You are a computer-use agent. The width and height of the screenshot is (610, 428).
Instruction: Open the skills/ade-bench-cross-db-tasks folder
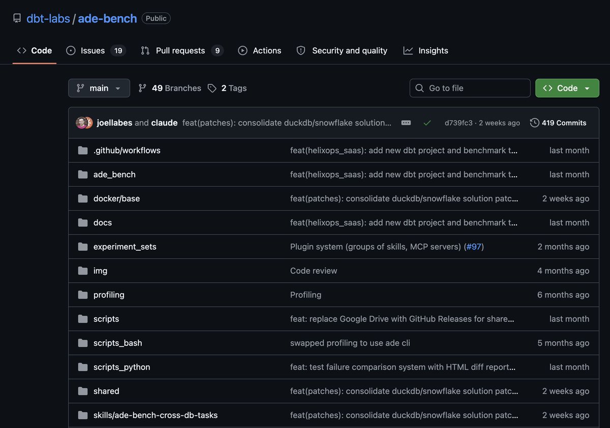point(156,415)
